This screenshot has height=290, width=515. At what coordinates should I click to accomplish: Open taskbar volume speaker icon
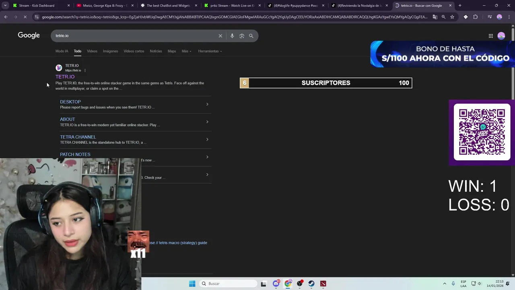point(480,284)
